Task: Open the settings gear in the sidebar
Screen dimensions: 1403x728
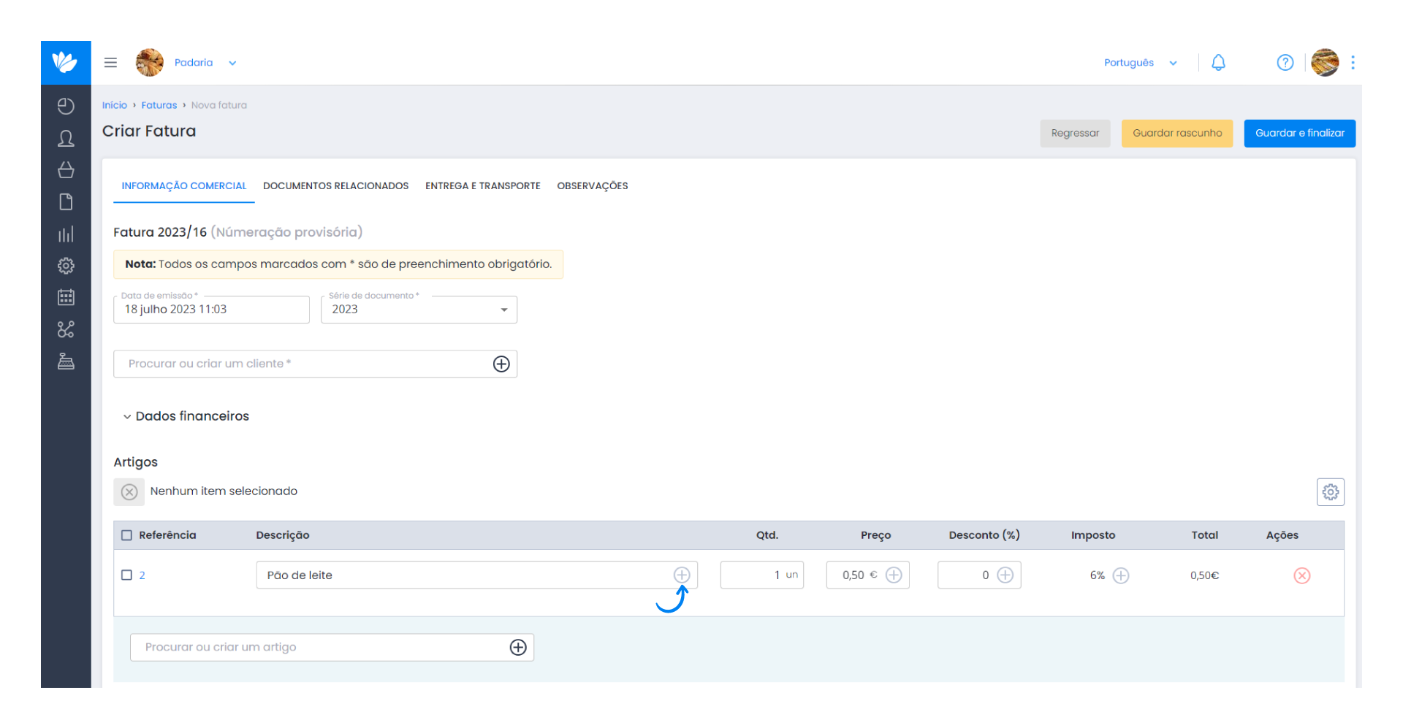Action: [x=66, y=266]
